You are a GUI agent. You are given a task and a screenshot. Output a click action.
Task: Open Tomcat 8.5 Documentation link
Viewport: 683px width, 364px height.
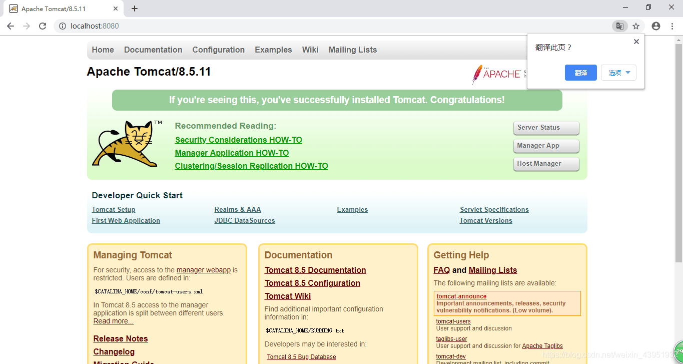click(x=315, y=270)
